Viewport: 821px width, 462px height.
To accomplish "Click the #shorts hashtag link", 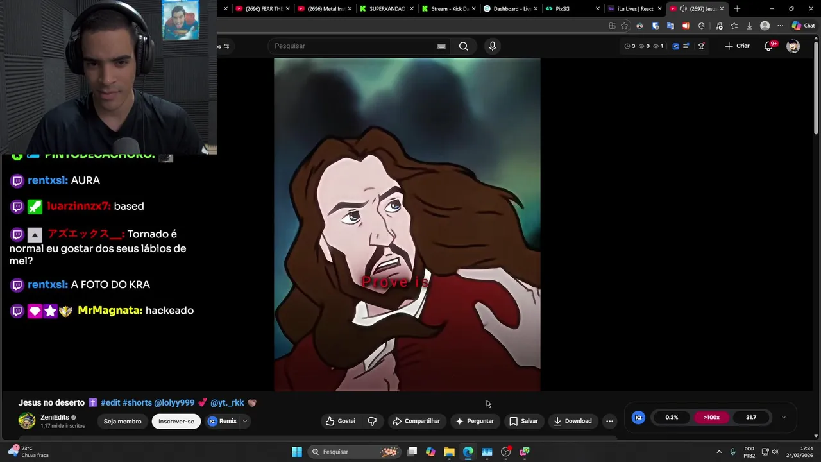I will point(137,402).
